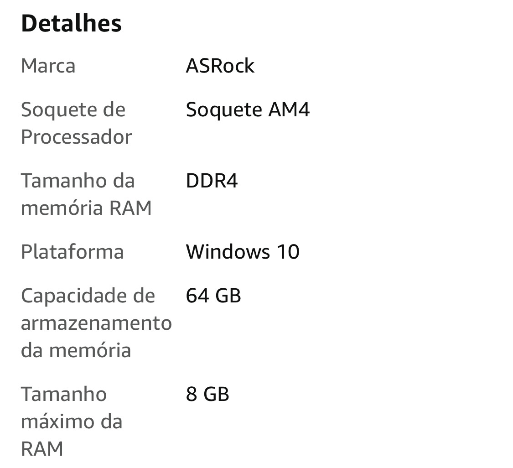Click the word Processador
Image resolution: width=513 pixels, height=468 pixels.
[x=77, y=137]
